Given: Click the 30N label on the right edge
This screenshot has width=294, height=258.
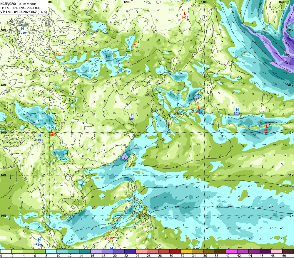Looking at the screenshot, I should click(291, 133).
